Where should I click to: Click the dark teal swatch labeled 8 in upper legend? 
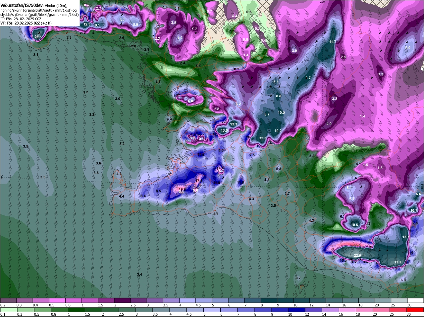(269, 300)
